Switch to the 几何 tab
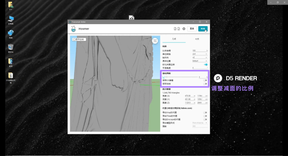 pyautogui.click(x=174, y=39)
